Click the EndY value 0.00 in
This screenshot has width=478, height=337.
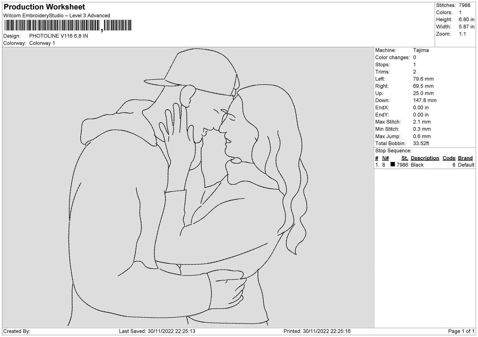click(x=421, y=115)
